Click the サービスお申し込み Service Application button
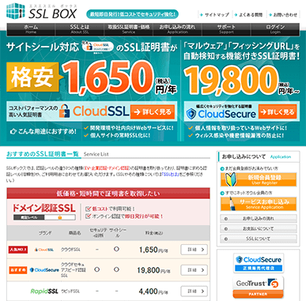Viewport: 306px width, 301px height. pos(259,204)
